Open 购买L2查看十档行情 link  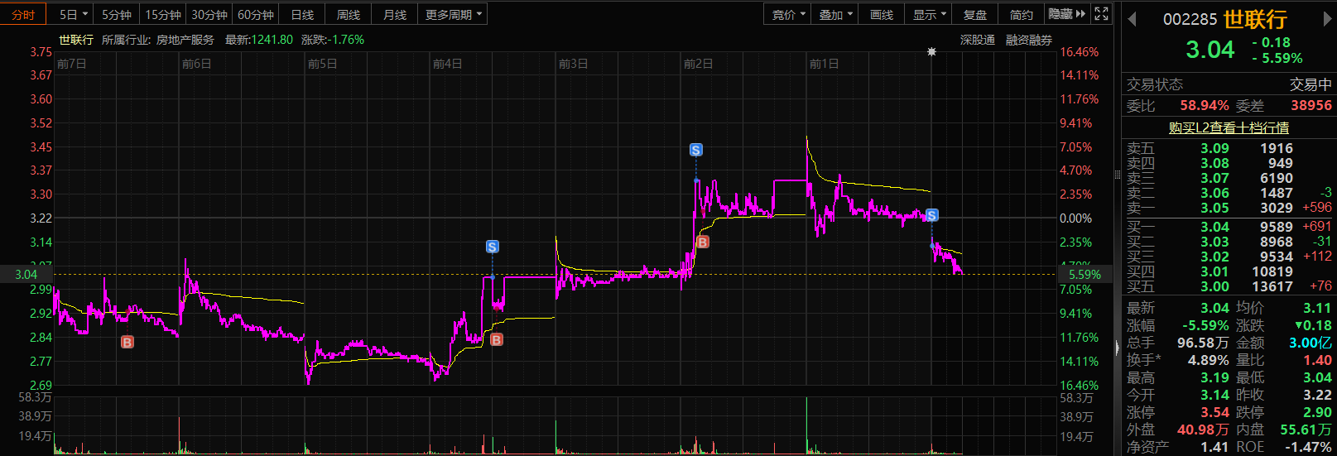(1229, 127)
